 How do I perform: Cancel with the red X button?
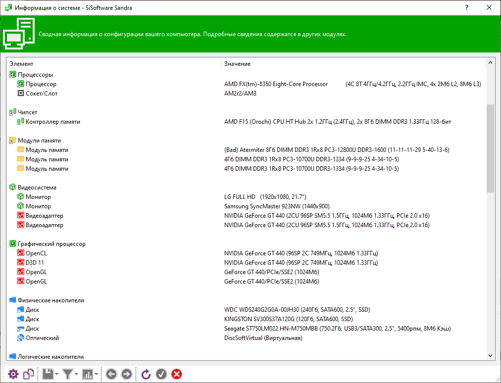(x=177, y=374)
